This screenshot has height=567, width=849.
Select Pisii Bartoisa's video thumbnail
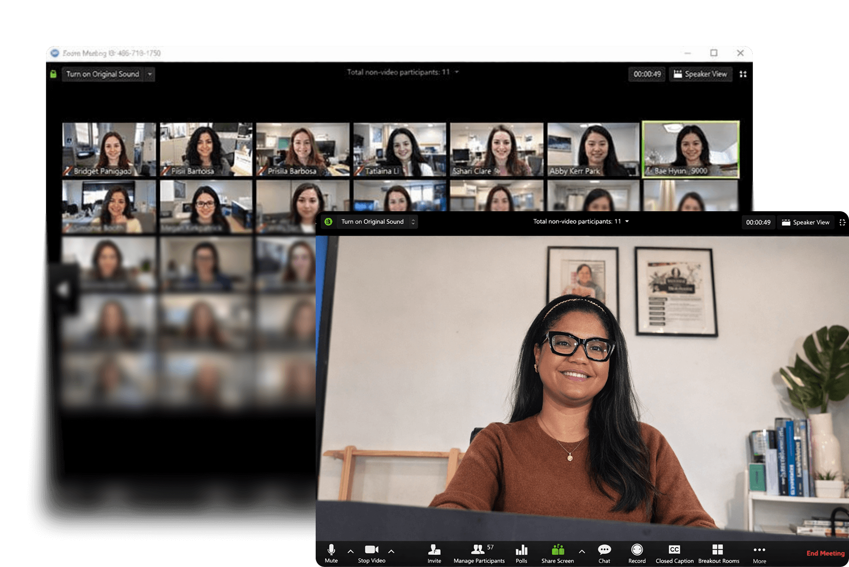206,149
